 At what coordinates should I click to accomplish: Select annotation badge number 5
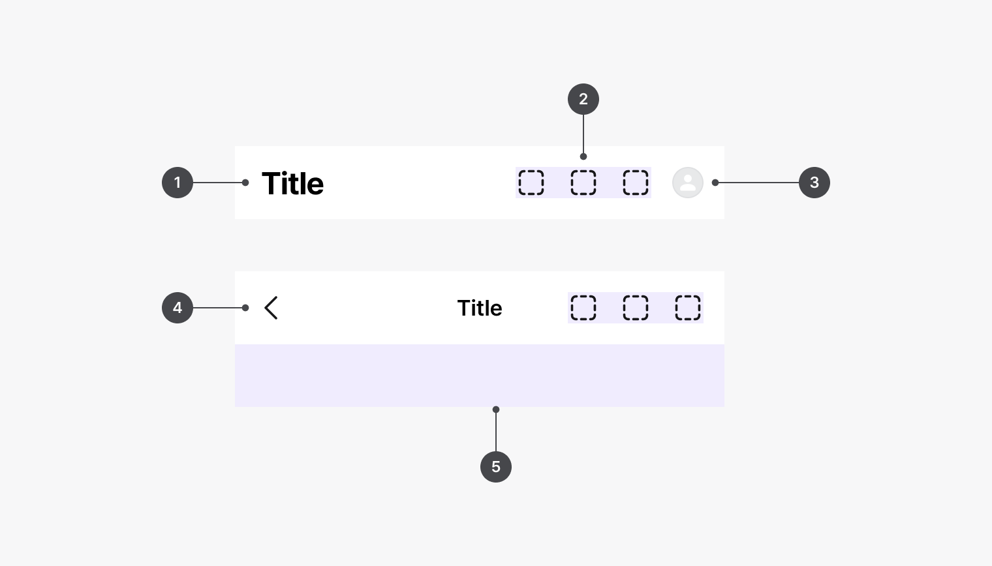496,467
